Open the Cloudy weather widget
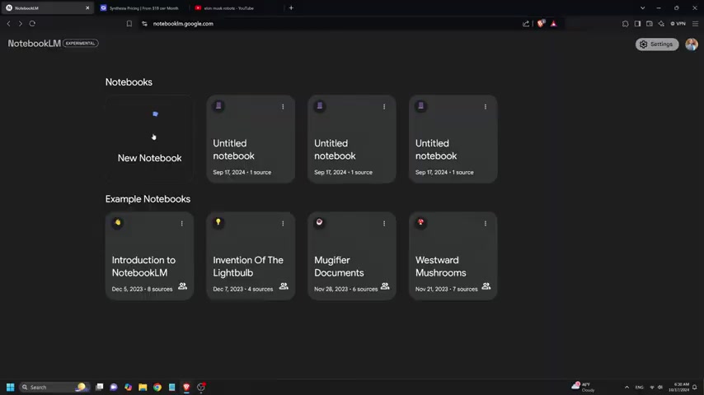Screen dimensions: 704x395 click(x=583, y=387)
